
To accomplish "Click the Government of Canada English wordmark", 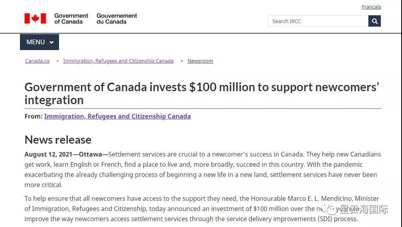I will pos(71,19).
